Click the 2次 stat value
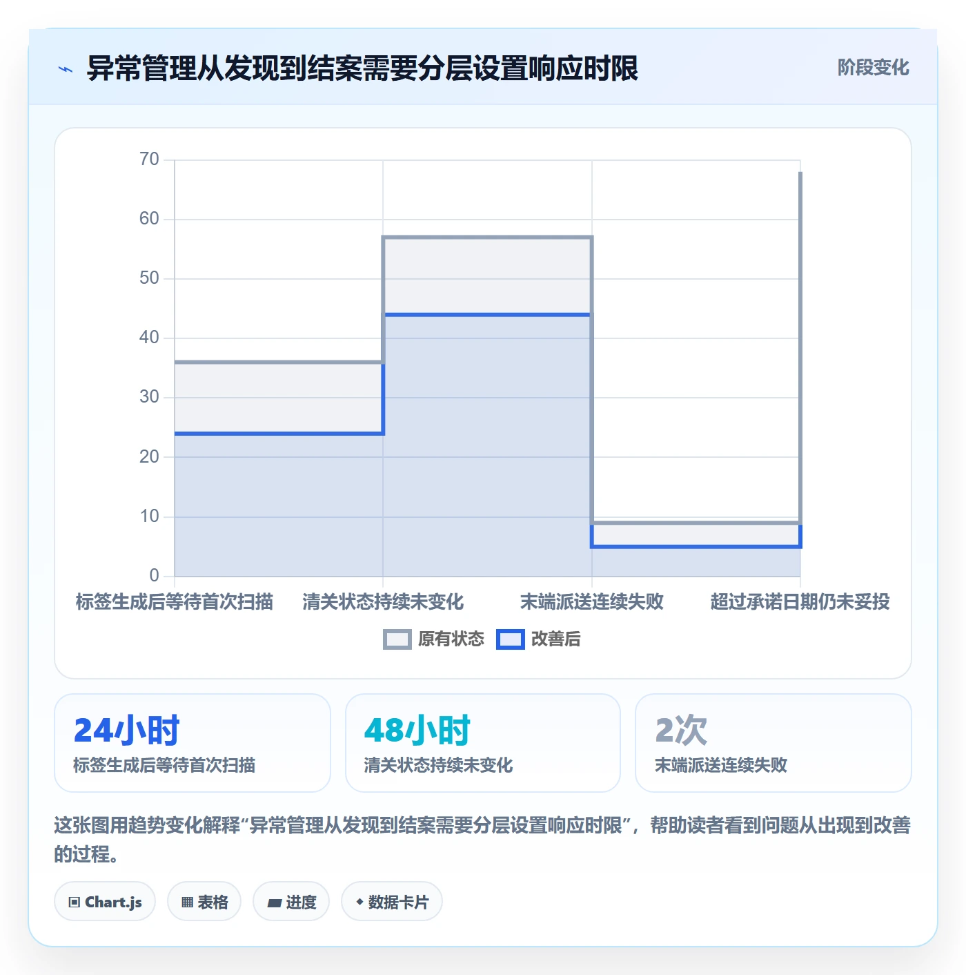Viewport: 966px width, 975px height. coord(681,730)
